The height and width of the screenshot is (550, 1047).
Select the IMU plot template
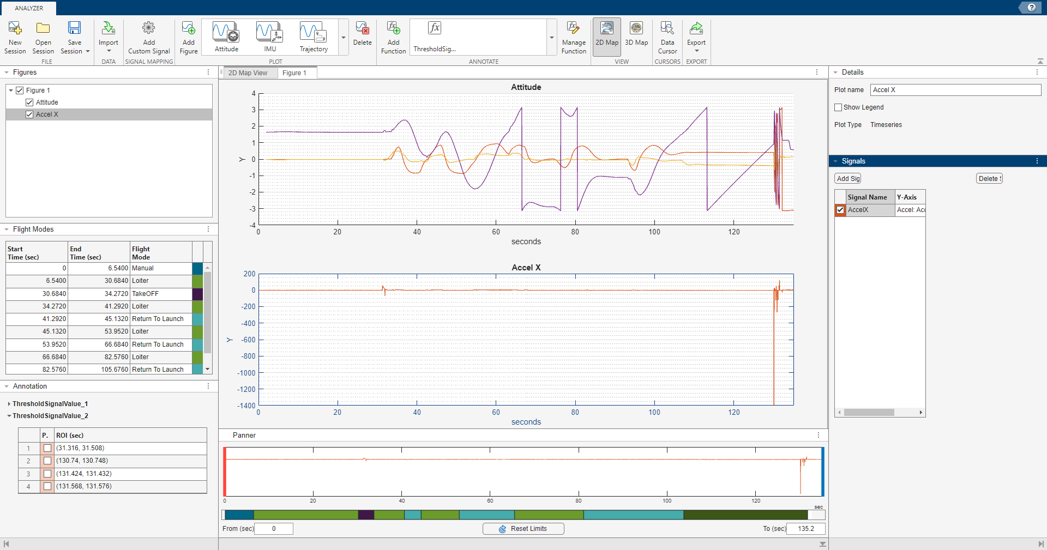click(269, 37)
